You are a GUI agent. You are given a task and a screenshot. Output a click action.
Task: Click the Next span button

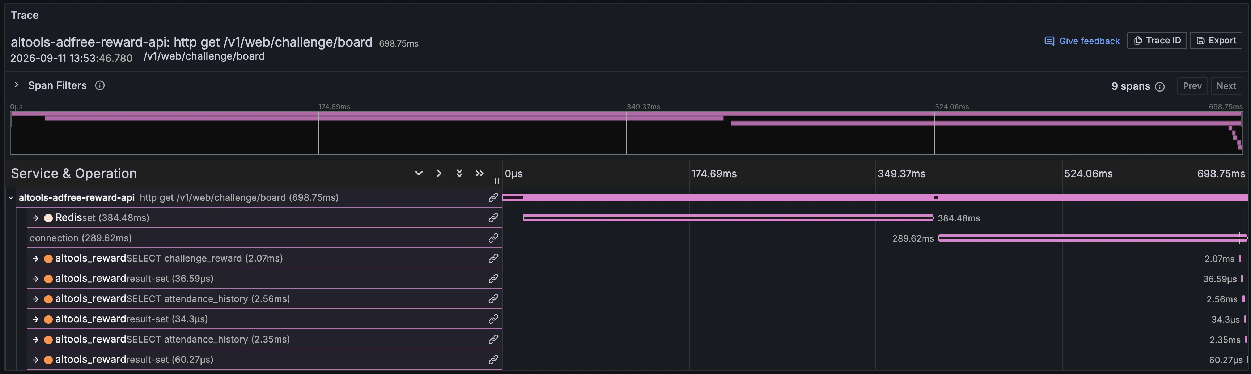1226,86
